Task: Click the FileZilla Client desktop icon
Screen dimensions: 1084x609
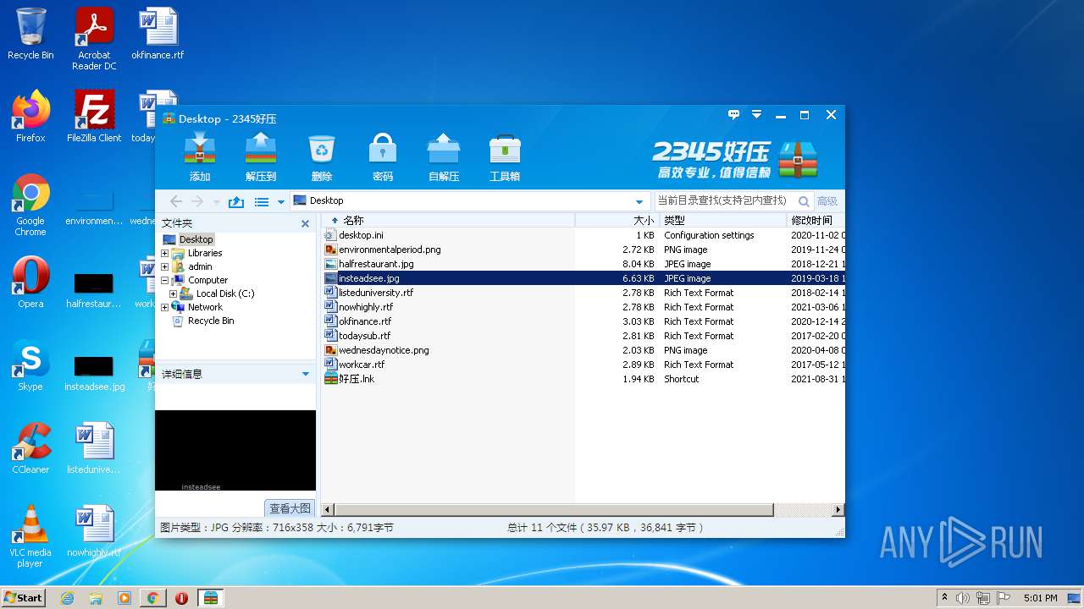Action: click(x=94, y=117)
